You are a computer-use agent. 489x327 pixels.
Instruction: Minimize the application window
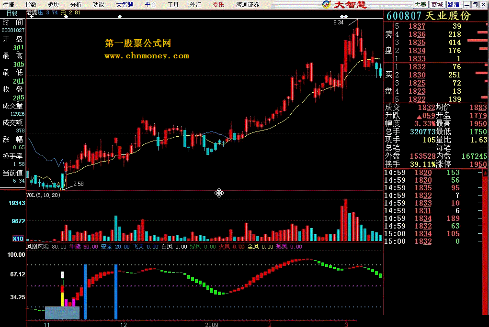[x=467, y=5]
